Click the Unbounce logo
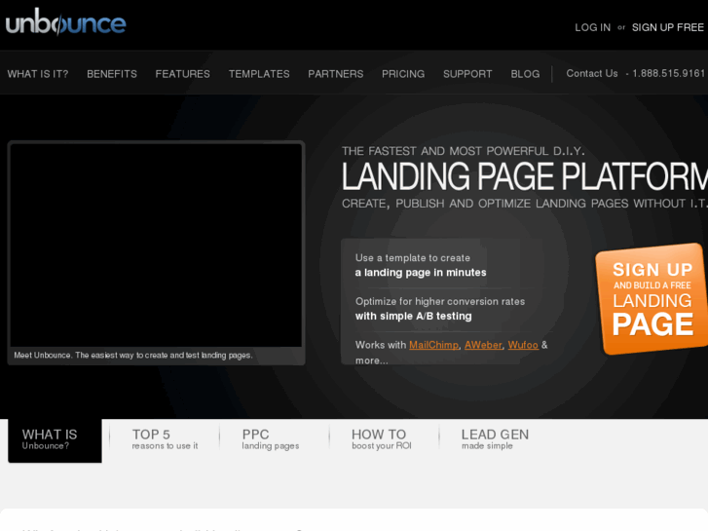The height and width of the screenshot is (531, 708). [x=65, y=22]
